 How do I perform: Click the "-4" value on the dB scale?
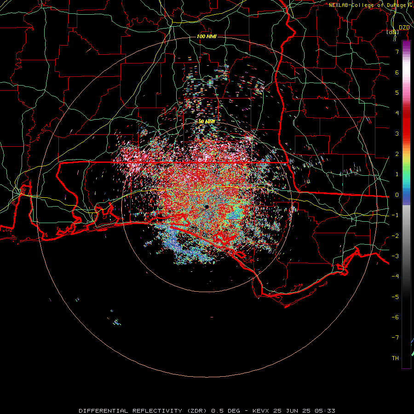(395, 276)
